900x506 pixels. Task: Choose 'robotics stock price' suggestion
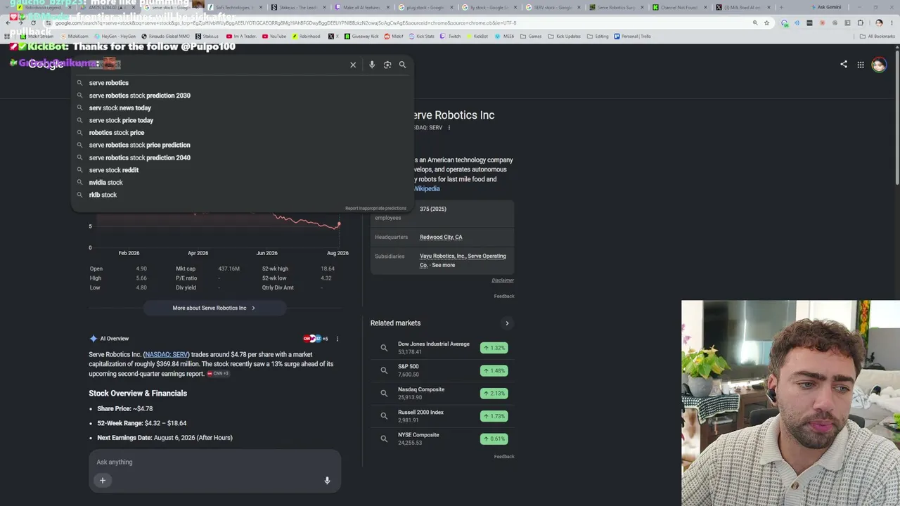click(x=242, y=133)
